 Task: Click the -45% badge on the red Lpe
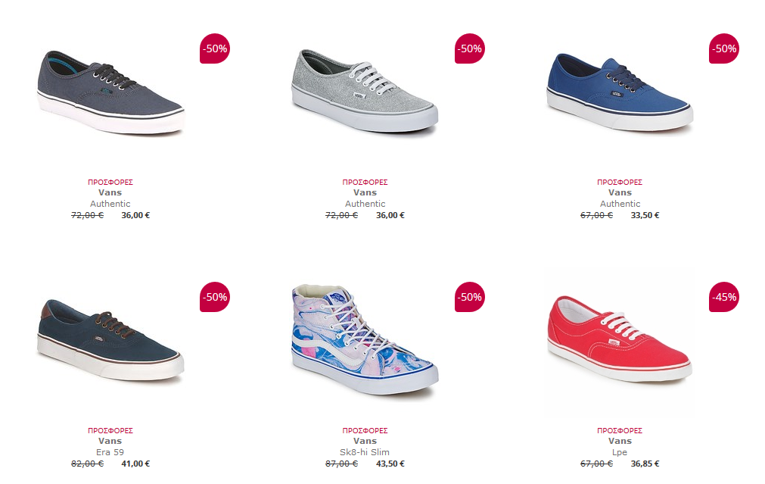click(x=724, y=297)
